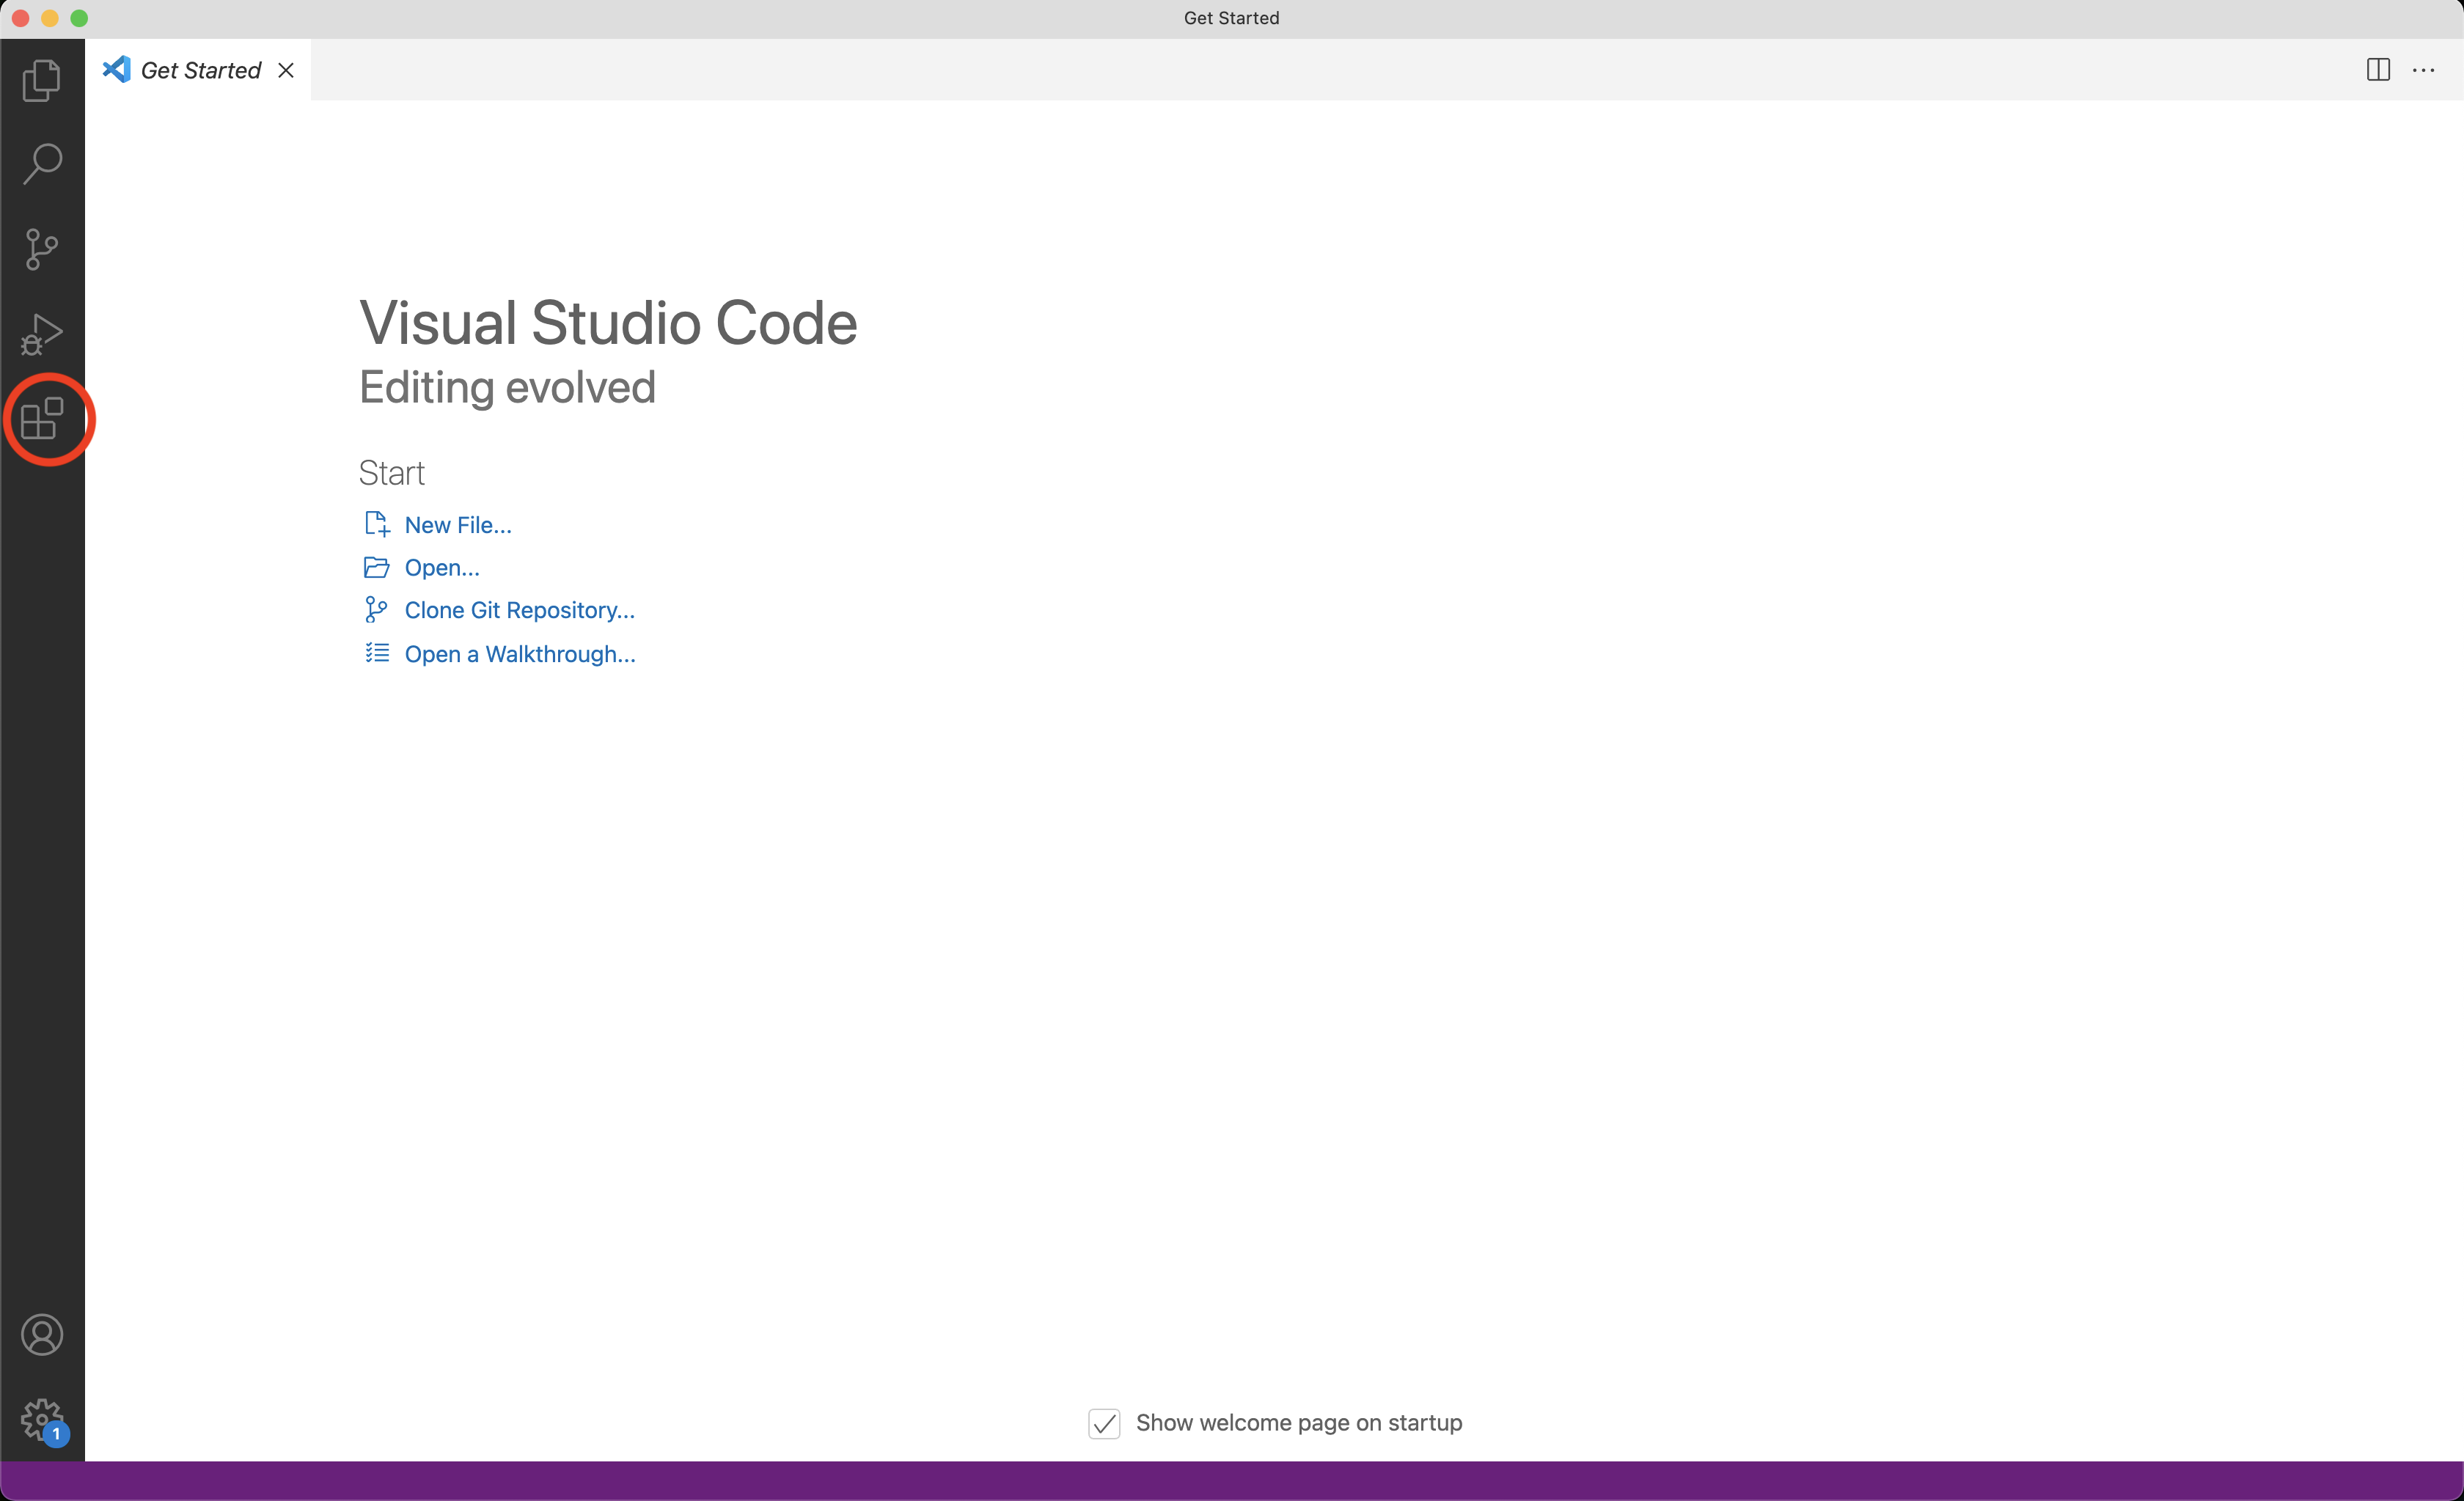Screen dimensions: 2464x1501
Task: Click the New File page icon
Action: (376, 524)
